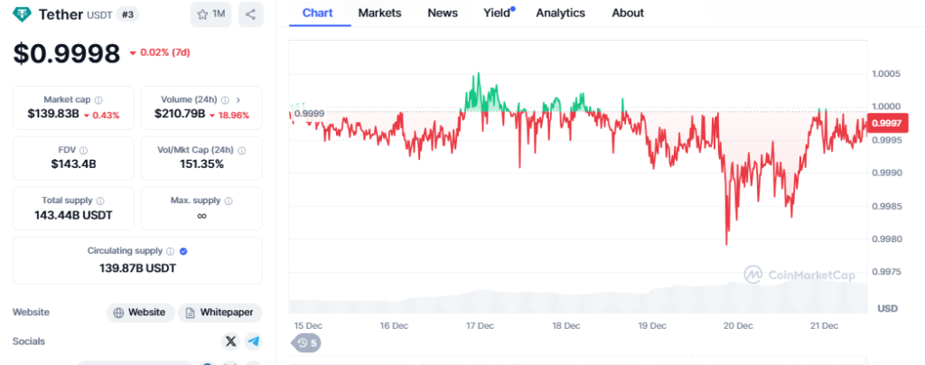
Task: Open Tether's Telegram social link
Action: pyautogui.click(x=254, y=342)
